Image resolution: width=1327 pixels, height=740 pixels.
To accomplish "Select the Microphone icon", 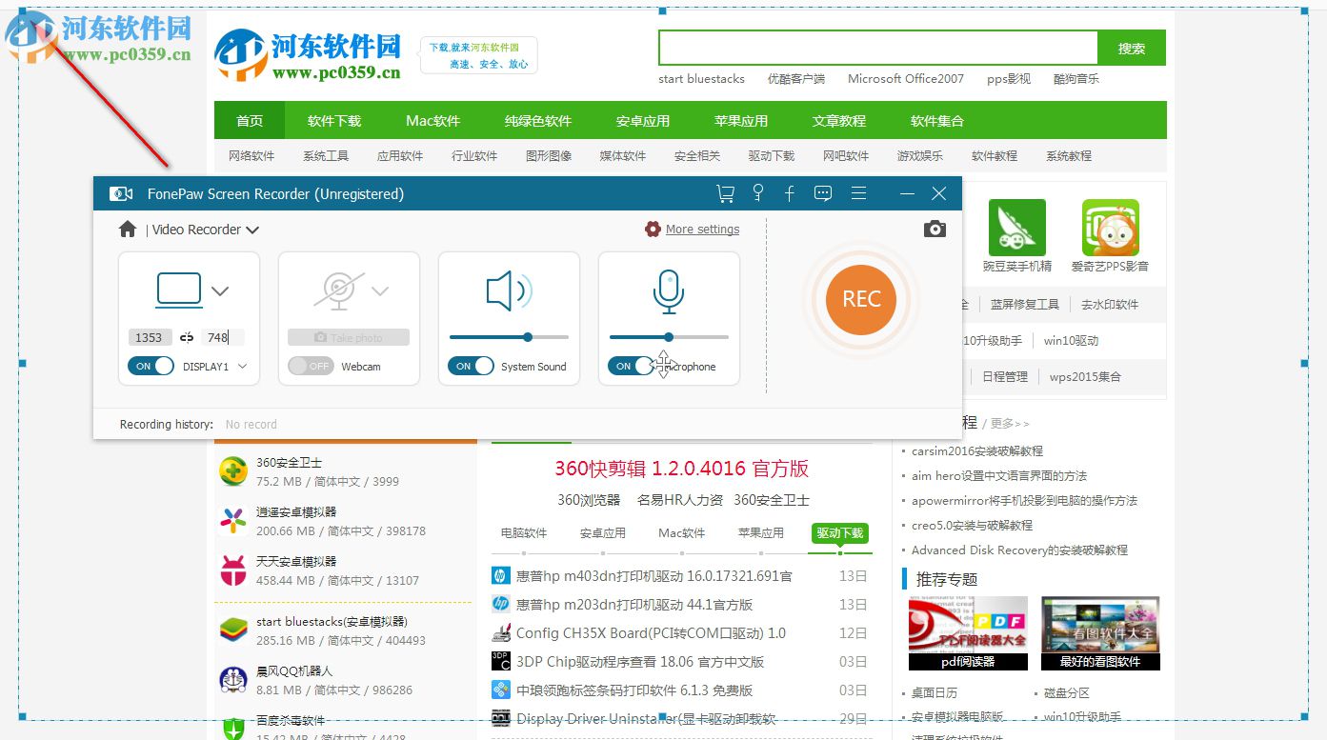I will click(668, 292).
